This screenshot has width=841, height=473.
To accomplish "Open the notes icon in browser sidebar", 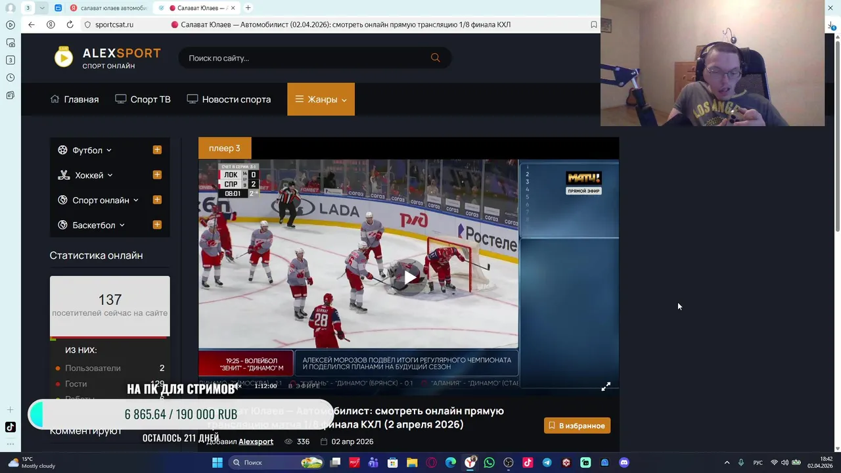I will tap(10, 95).
